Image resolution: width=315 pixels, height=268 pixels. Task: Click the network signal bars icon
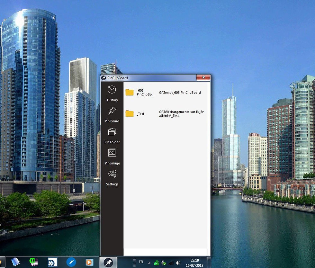[x=171, y=263]
